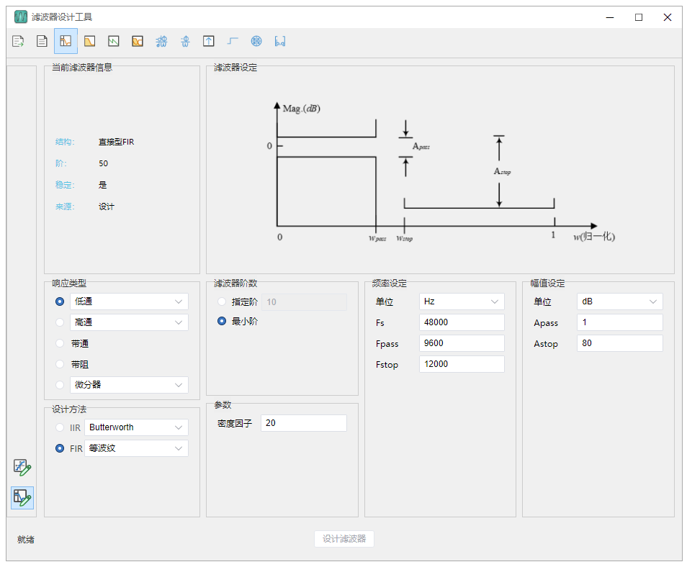The image size is (687, 567).
Task: Open the magnitude response view icon
Action: [89, 41]
